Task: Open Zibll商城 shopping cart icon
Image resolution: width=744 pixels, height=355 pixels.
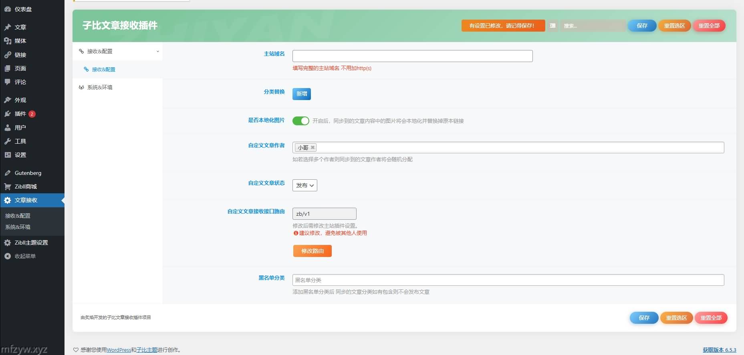Action: coord(8,187)
